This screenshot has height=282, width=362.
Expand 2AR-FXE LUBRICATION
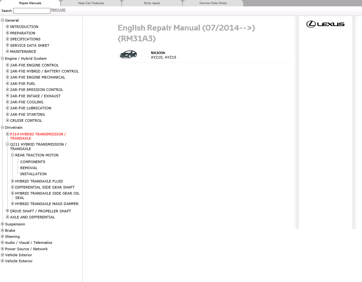click(x=8, y=108)
